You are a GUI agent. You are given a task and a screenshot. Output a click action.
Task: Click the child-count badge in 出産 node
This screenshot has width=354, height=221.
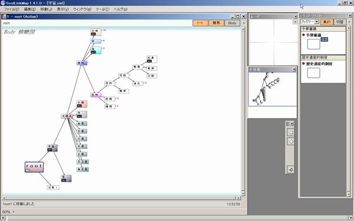(149, 61)
